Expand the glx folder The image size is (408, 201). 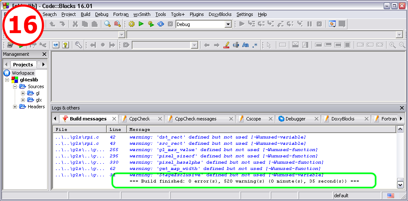[x=23, y=100]
